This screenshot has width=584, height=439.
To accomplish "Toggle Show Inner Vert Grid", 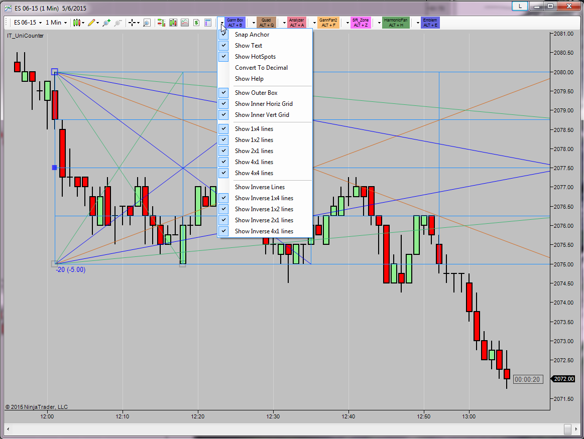I will [x=265, y=115].
